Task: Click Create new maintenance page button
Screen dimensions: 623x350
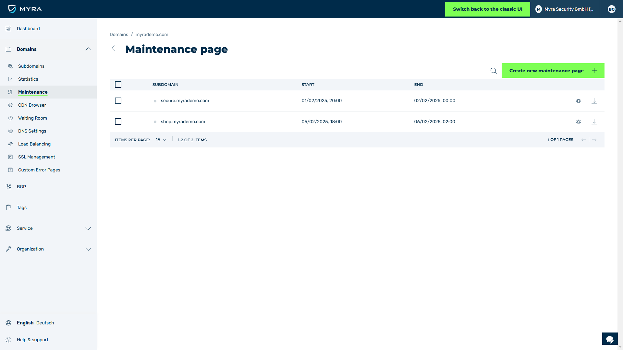Action: pos(553,71)
